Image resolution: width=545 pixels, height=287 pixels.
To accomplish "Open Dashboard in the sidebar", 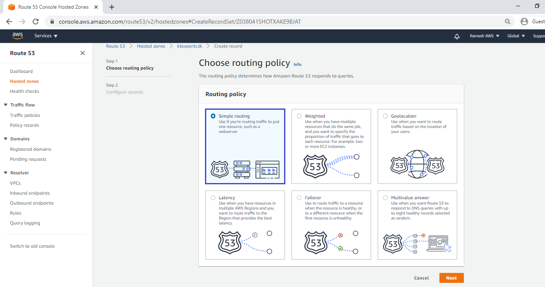I will tap(21, 71).
